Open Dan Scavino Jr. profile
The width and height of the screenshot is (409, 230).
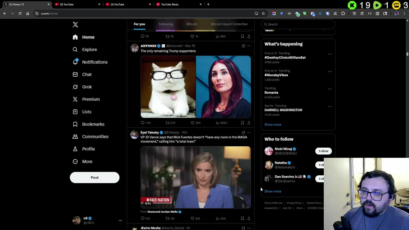coord(286,177)
